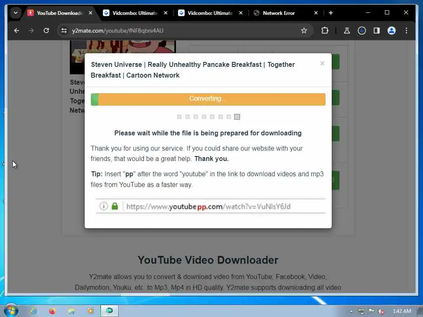Open the Windows Start menu
Viewport: 423px width, 317px height.
point(11,310)
